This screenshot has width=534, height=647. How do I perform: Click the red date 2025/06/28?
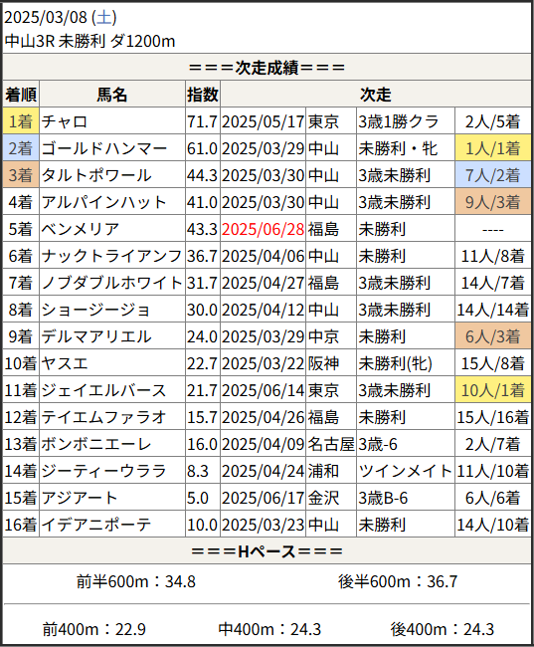point(263,229)
